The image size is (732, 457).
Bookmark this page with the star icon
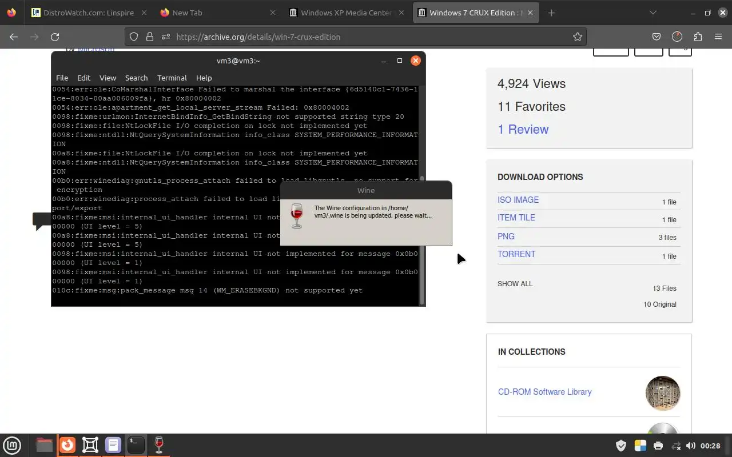click(x=578, y=37)
